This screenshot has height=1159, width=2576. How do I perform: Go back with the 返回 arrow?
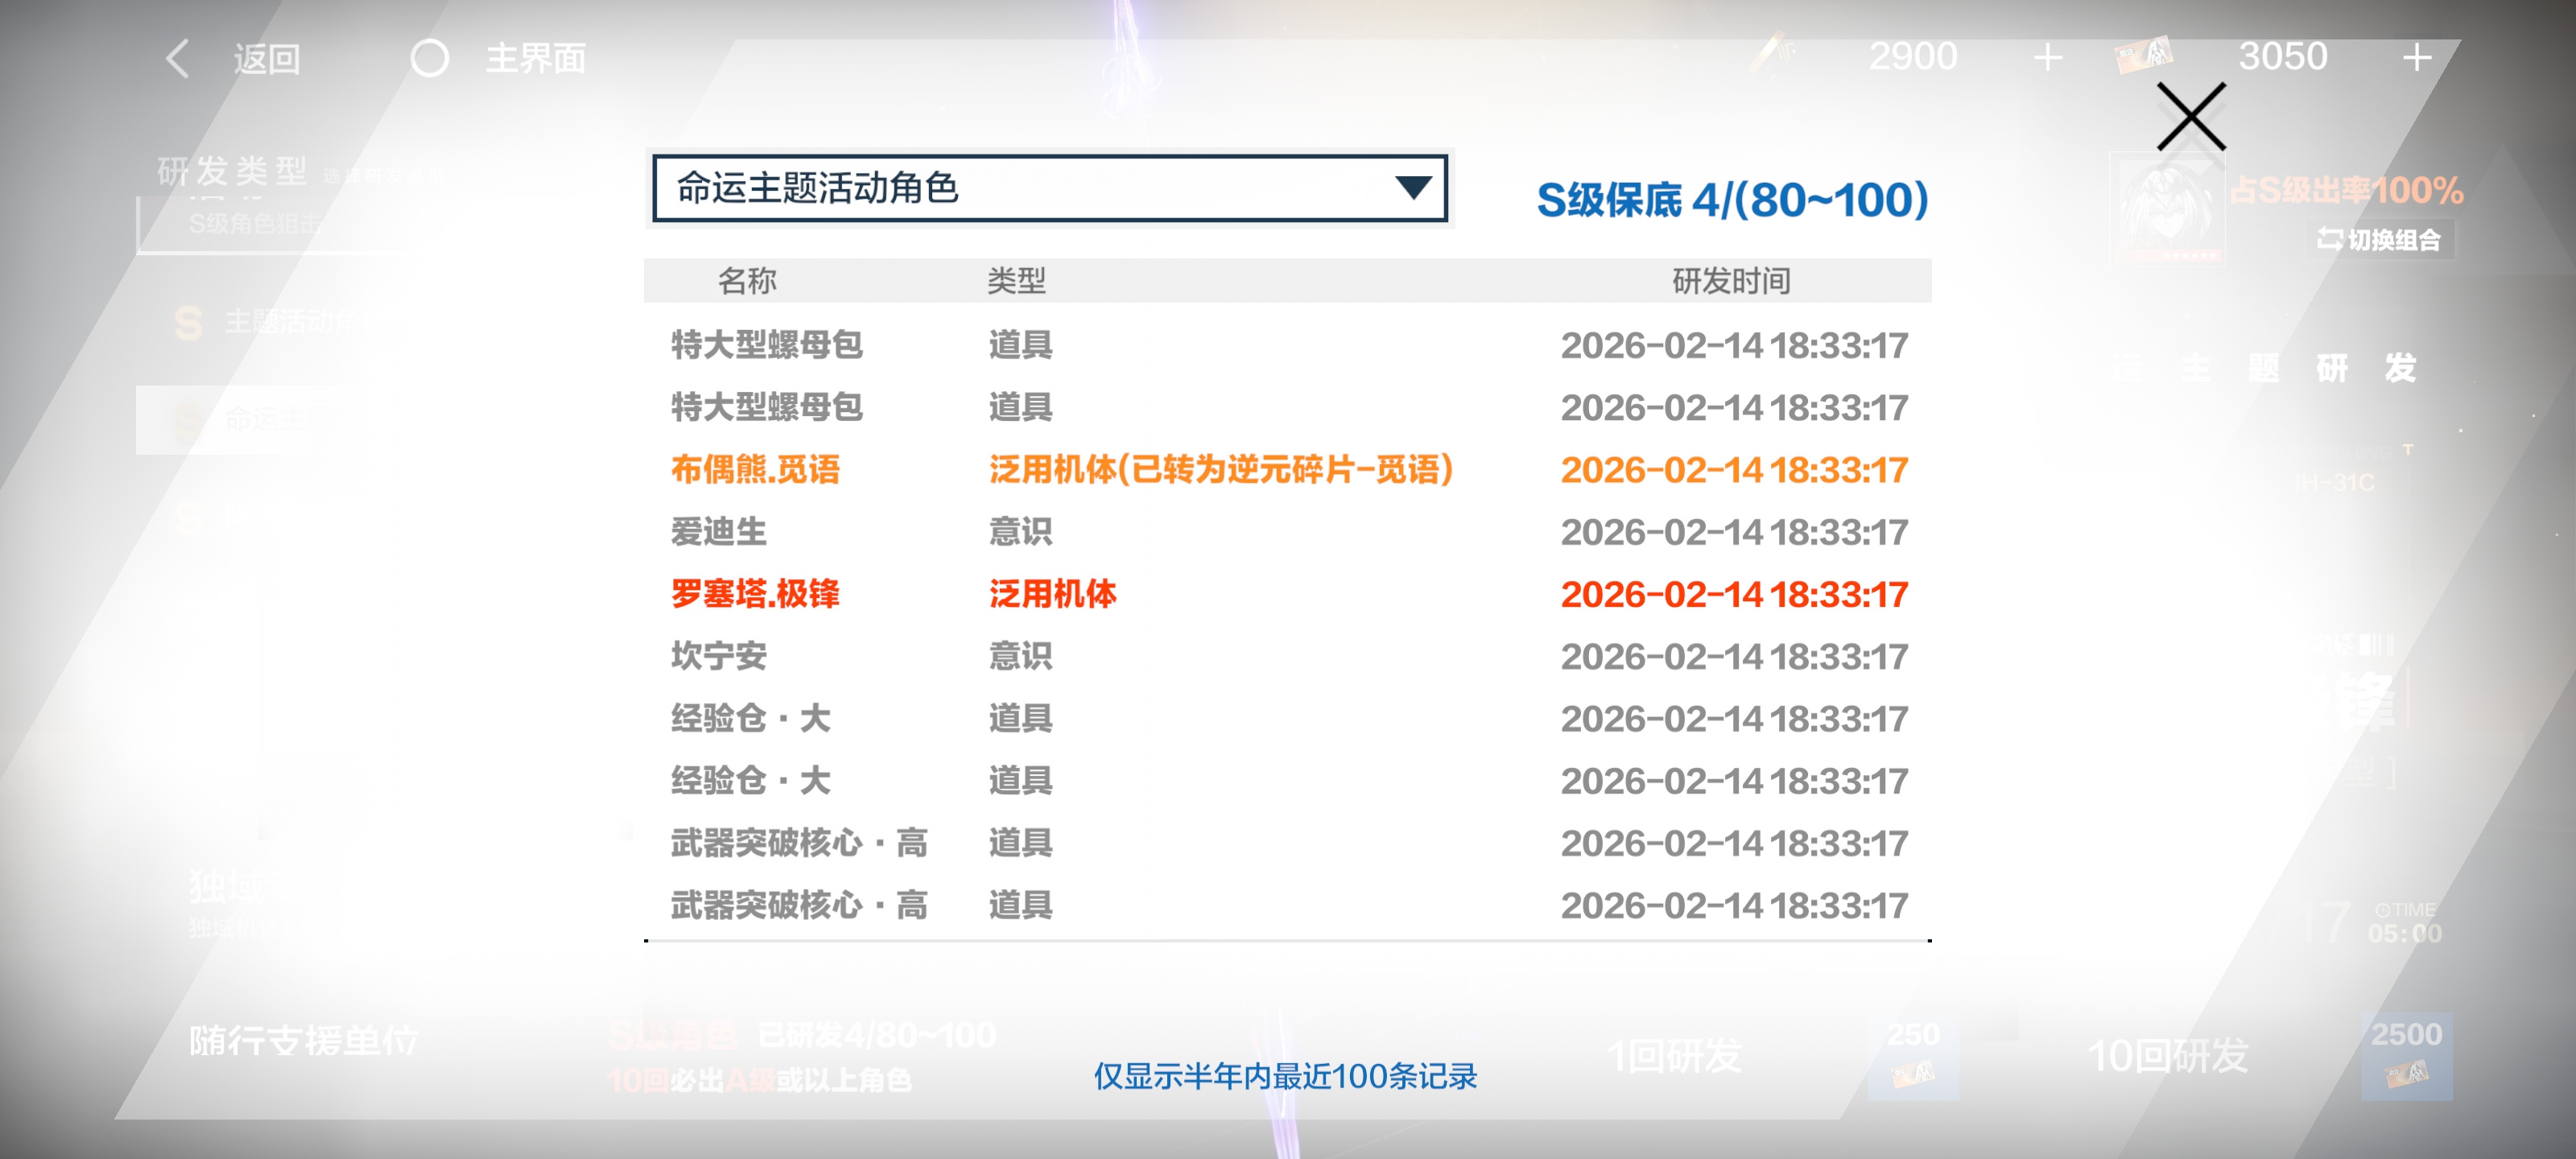point(177,59)
